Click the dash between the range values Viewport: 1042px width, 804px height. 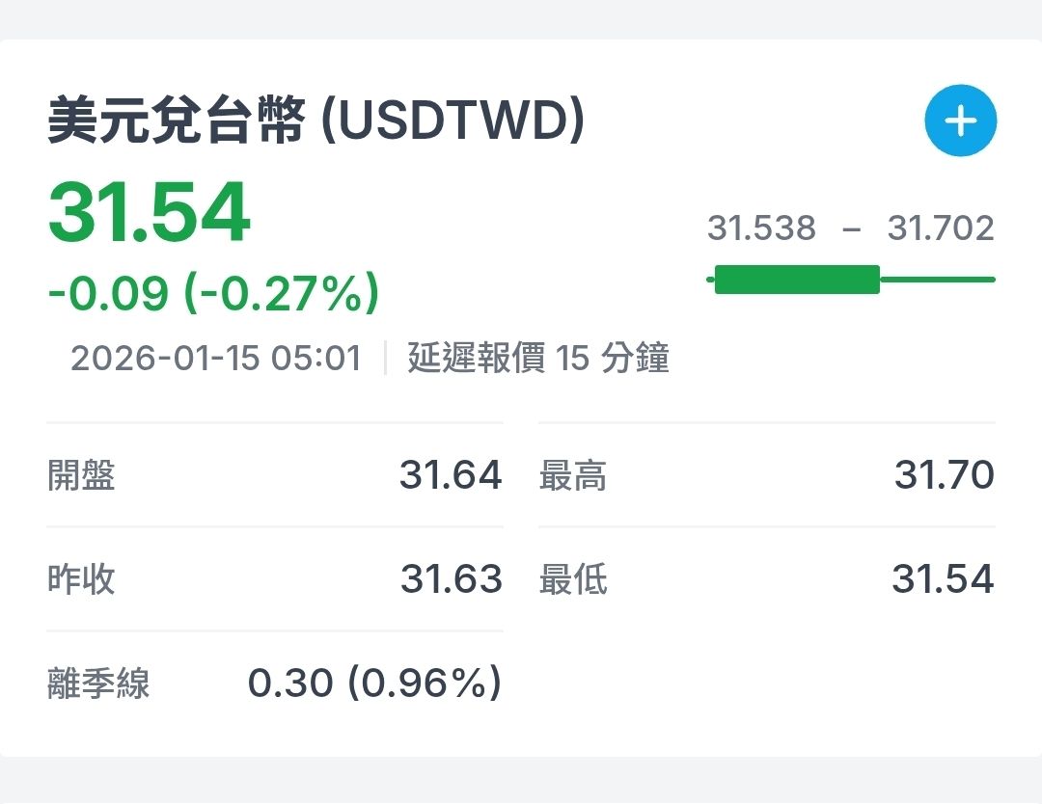[x=851, y=229]
